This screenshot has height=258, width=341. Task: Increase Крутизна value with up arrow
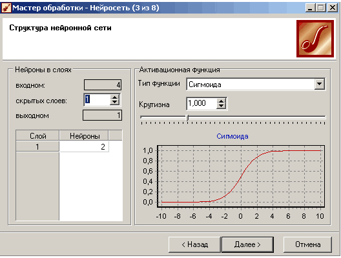[221, 101]
